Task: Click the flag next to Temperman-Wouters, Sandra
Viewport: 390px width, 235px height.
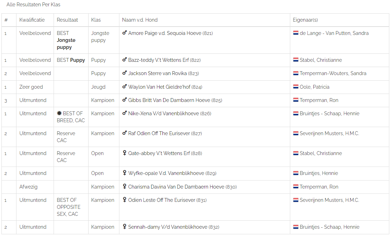Action: coord(295,73)
